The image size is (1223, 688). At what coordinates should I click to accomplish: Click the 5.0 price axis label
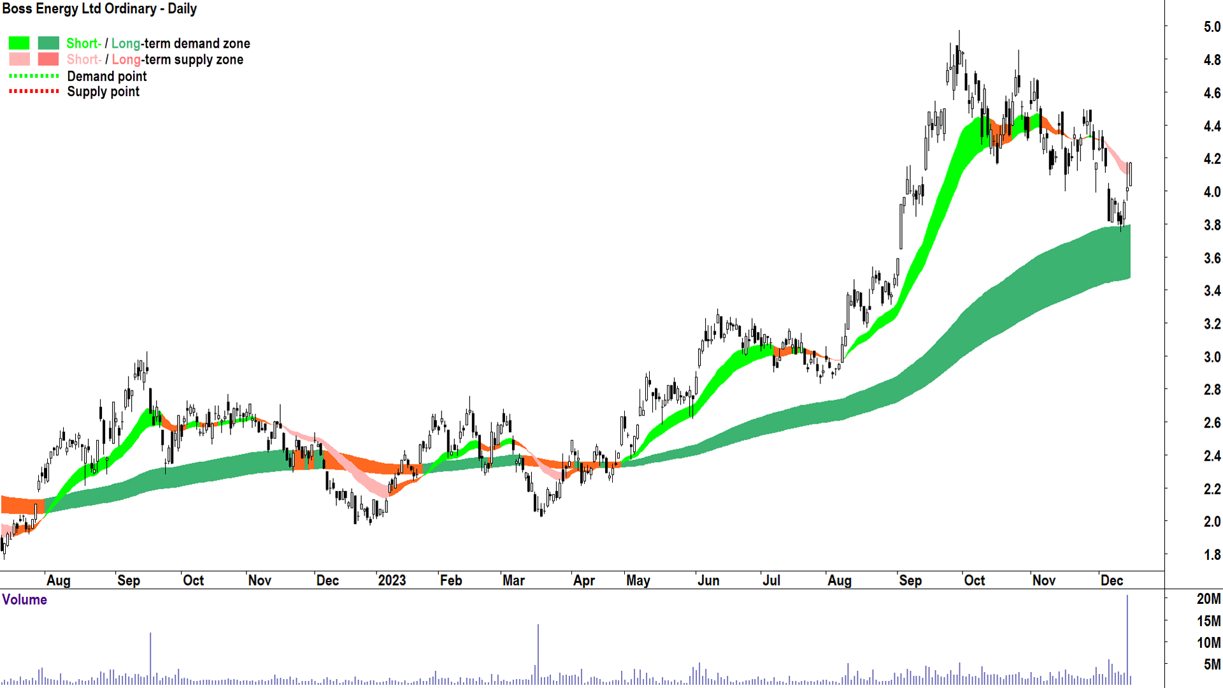tap(1212, 27)
